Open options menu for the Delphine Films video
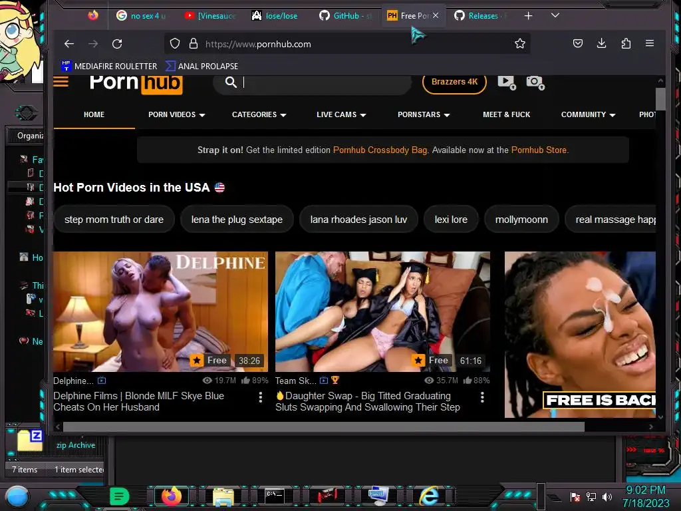The width and height of the screenshot is (681, 511). pos(260,397)
